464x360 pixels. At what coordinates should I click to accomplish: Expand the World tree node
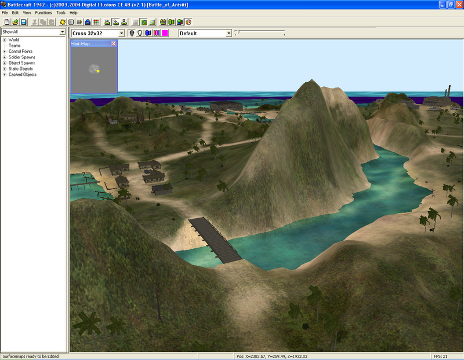[x=5, y=40]
